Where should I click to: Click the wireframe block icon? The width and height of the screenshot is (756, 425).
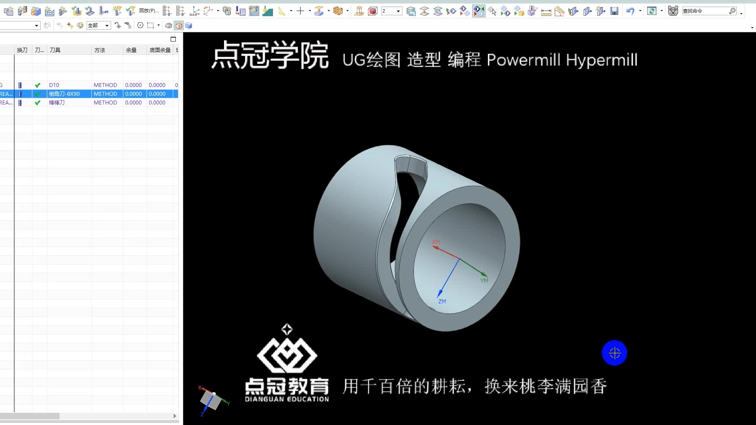(x=338, y=11)
